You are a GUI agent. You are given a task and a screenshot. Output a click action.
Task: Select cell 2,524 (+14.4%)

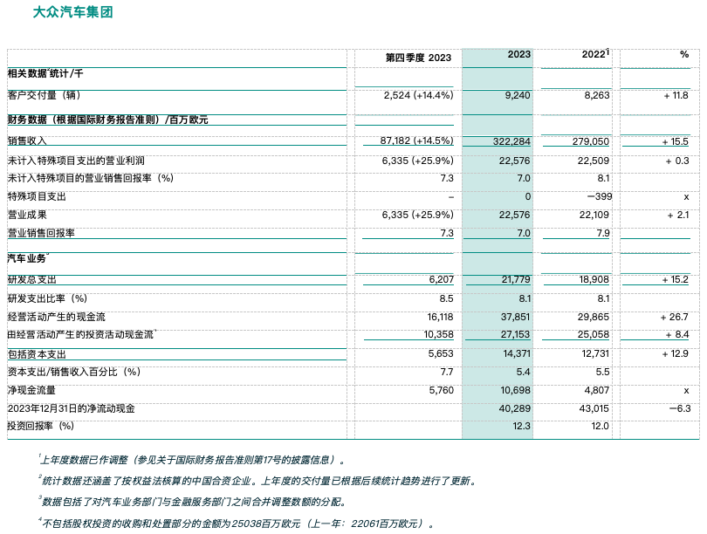pyautogui.click(x=418, y=95)
